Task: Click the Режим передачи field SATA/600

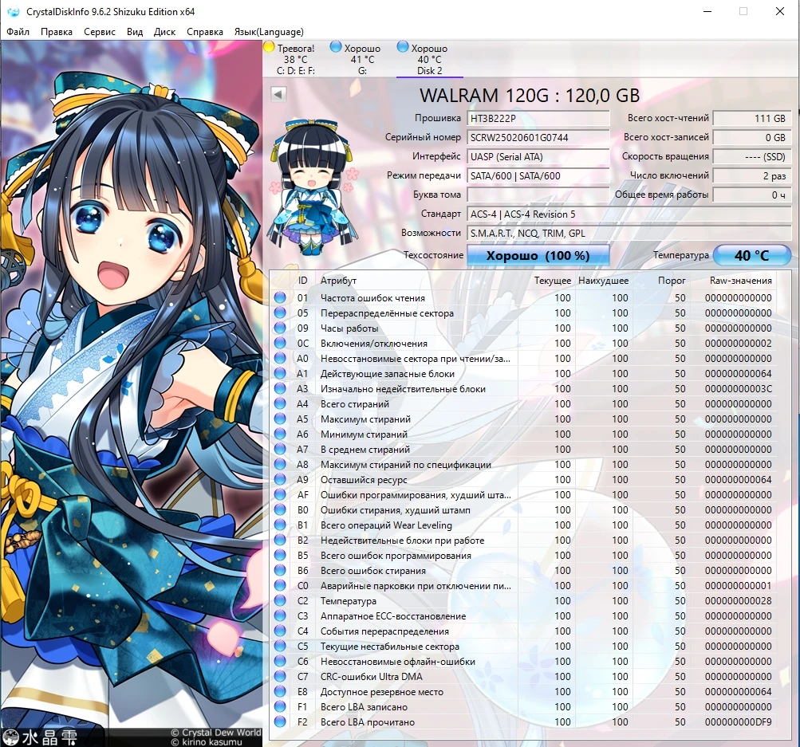Action: click(x=538, y=176)
